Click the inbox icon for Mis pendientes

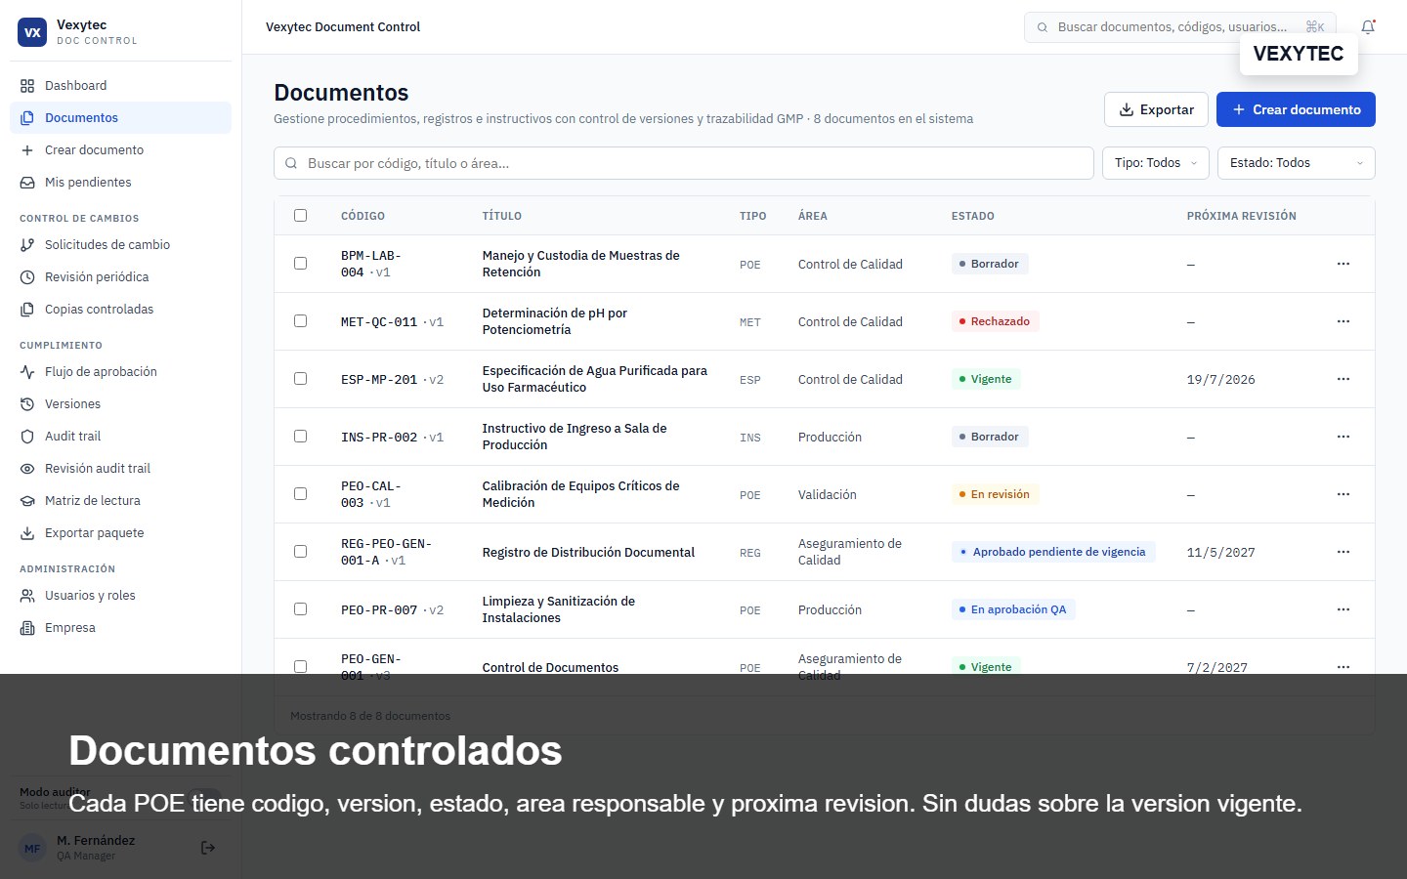[x=27, y=183]
